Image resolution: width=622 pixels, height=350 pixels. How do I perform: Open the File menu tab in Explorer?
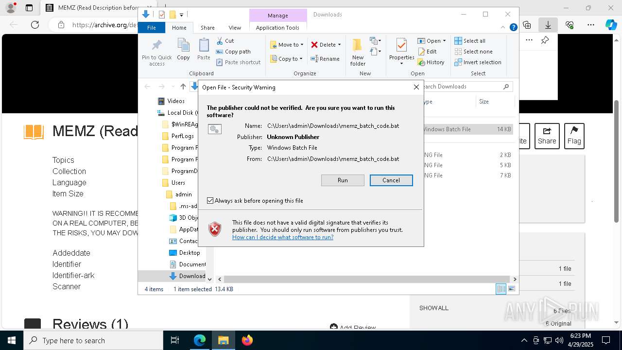[152, 28]
